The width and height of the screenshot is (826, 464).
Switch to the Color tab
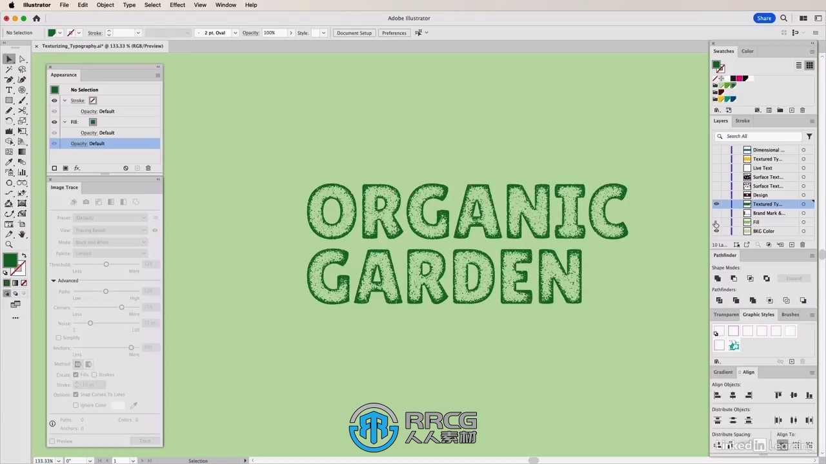point(747,51)
